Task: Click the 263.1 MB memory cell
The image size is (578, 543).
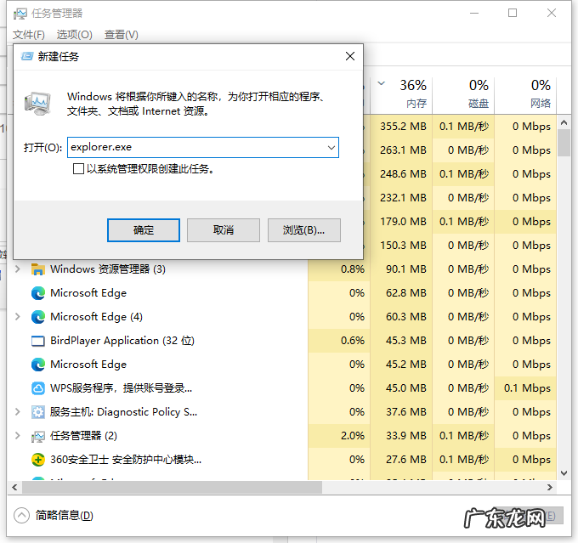Action: pyautogui.click(x=403, y=150)
